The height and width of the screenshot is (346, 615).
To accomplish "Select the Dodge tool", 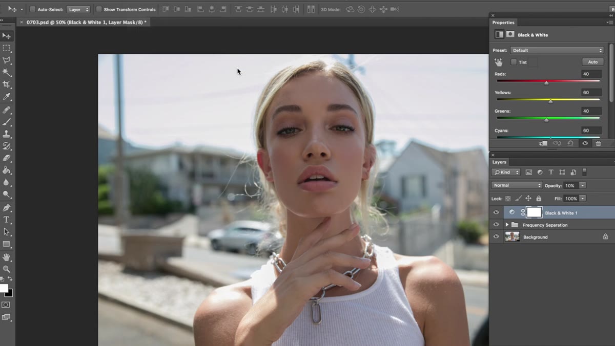I will tap(6, 194).
